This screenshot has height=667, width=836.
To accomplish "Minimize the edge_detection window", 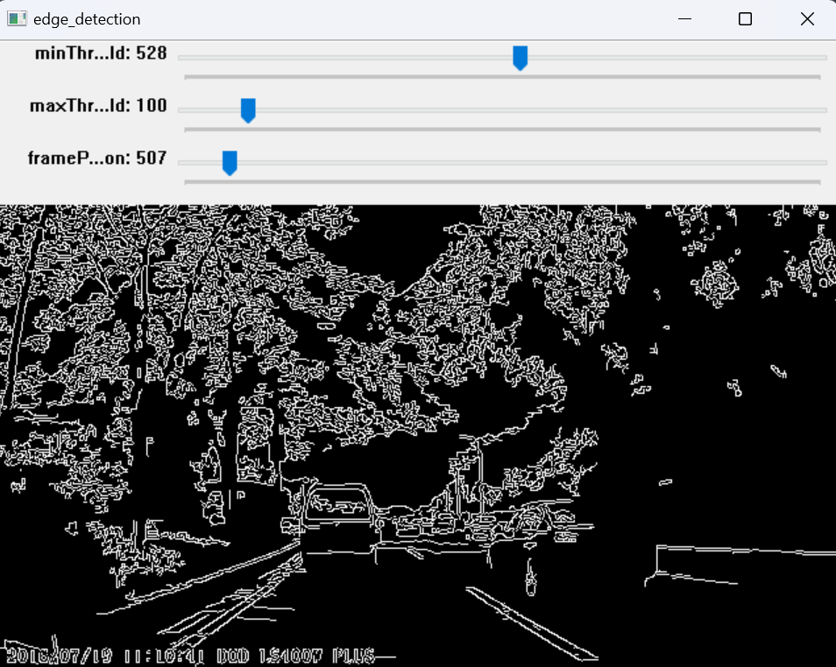I will coord(684,19).
